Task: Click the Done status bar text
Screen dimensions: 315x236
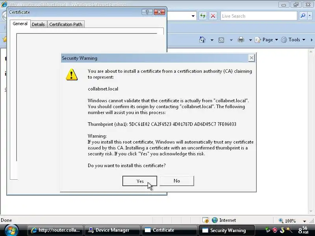Action: 6,220
